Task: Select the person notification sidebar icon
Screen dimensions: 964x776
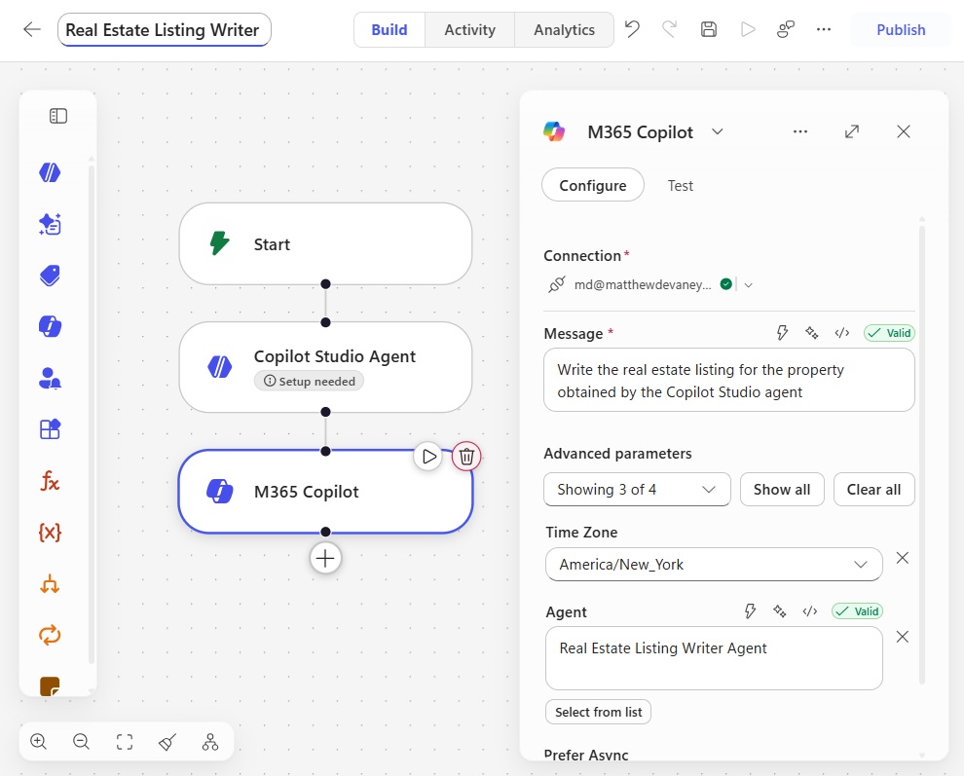Action: pos(50,378)
